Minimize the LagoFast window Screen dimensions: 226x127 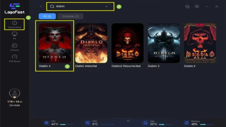[x=207, y=6]
